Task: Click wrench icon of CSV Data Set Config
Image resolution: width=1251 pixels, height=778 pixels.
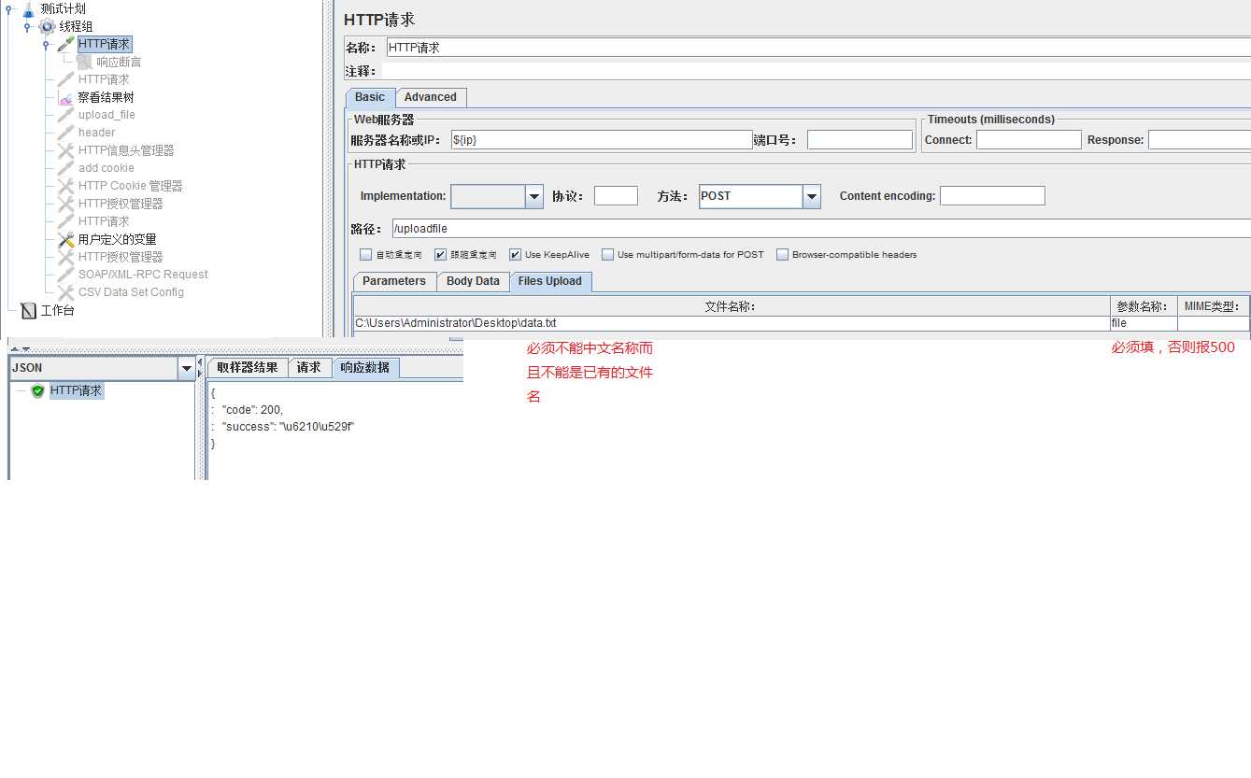Action: click(x=65, y=292)
